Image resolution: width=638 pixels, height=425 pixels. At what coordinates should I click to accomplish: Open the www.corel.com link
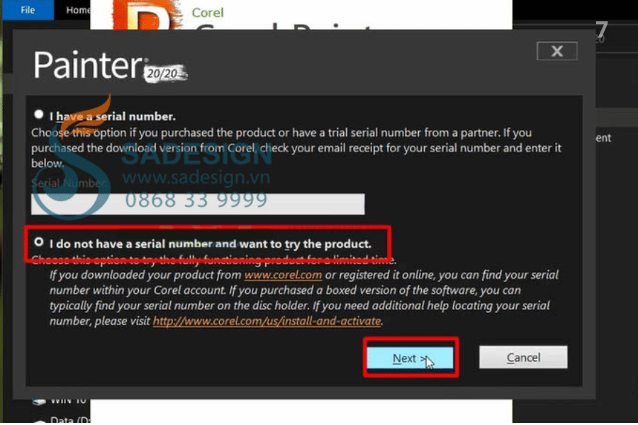click(x=283, y=275)
